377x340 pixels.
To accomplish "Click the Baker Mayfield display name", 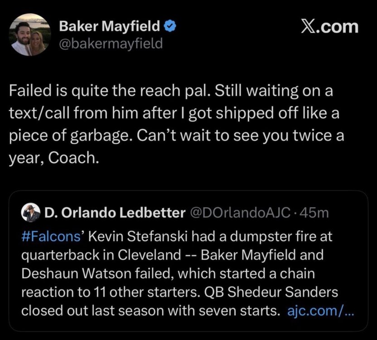I will click(x=109, y=27).
